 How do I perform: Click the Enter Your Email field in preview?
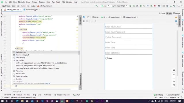129,27
